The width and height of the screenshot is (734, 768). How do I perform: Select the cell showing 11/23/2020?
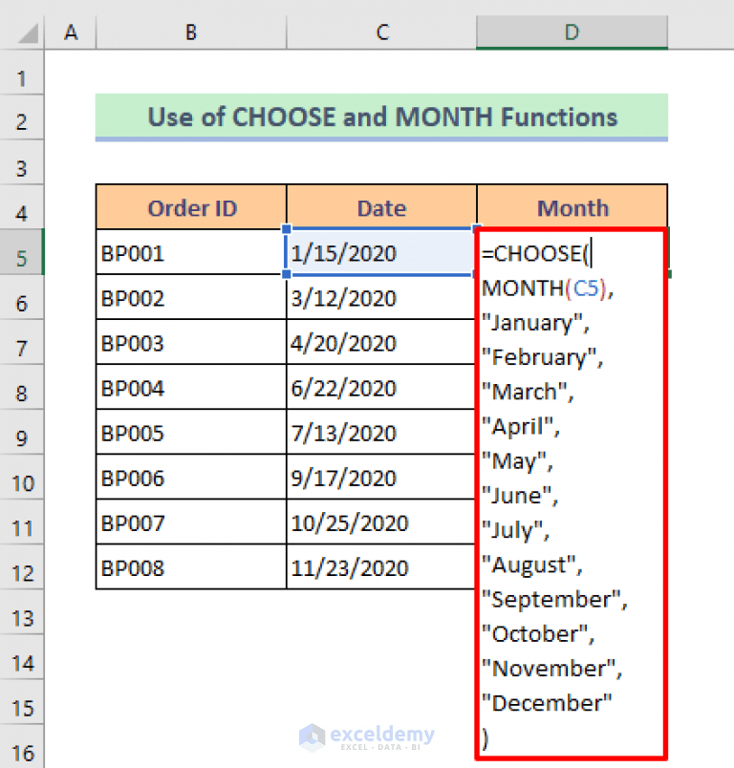pyautogui.click(x=381, y=567)
